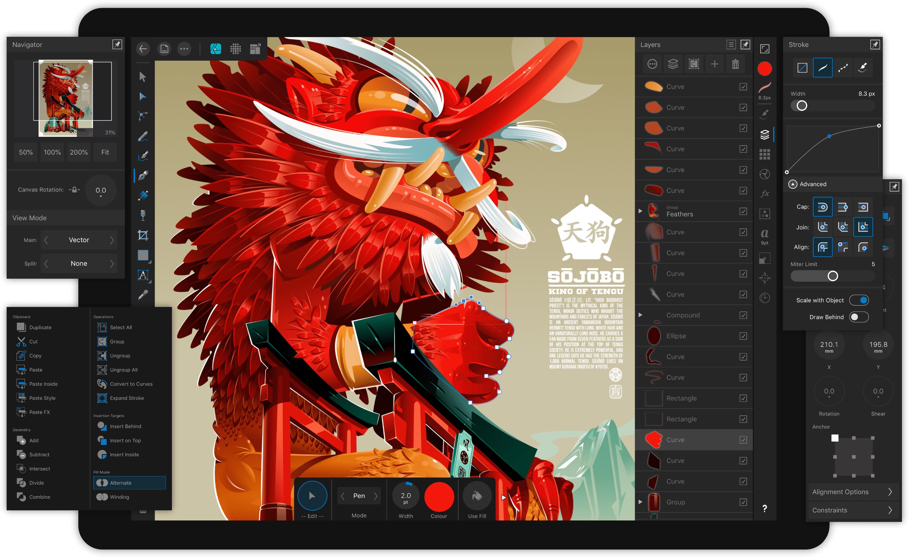Open Alignment Options

coord(853,492)
